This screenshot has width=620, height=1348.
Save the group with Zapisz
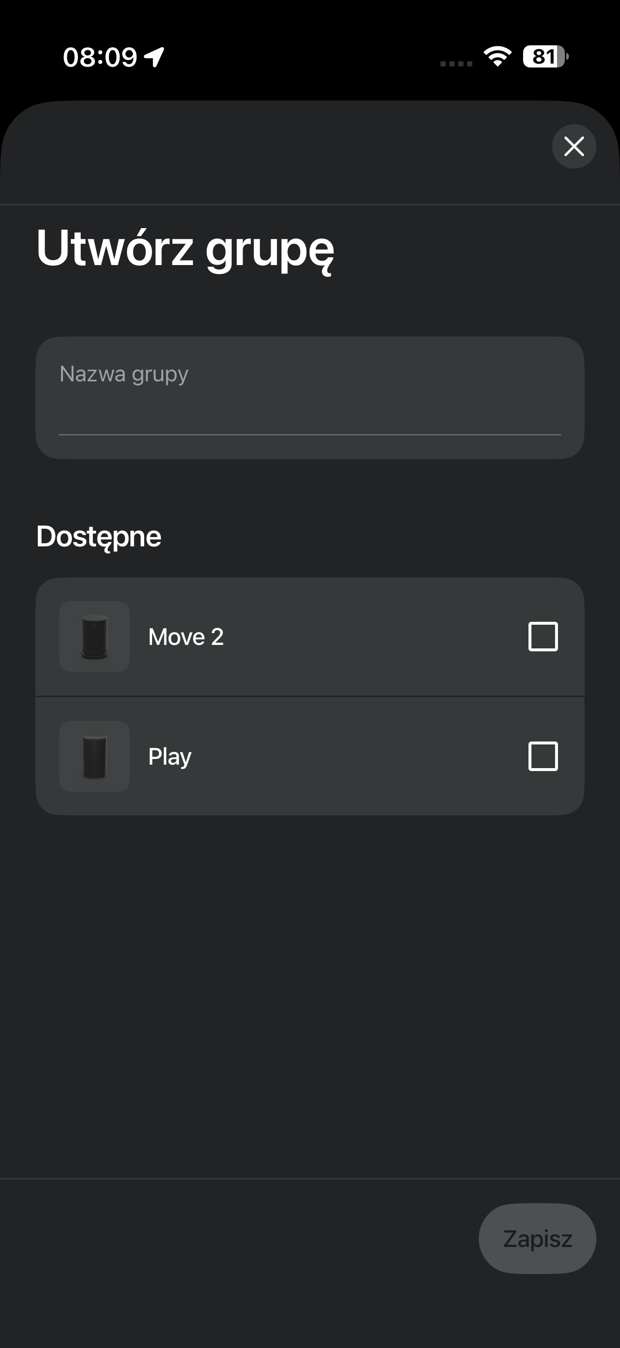click(537, 1239)
